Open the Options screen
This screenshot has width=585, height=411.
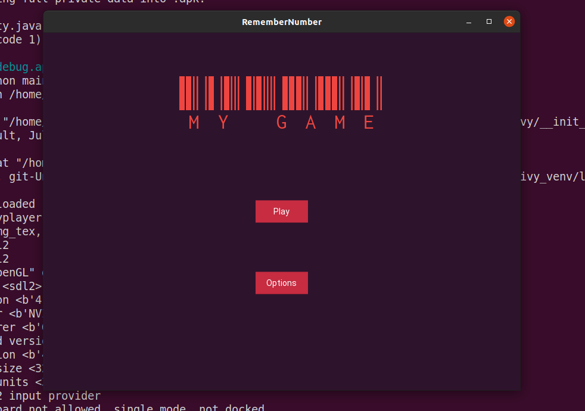(282, 283)
